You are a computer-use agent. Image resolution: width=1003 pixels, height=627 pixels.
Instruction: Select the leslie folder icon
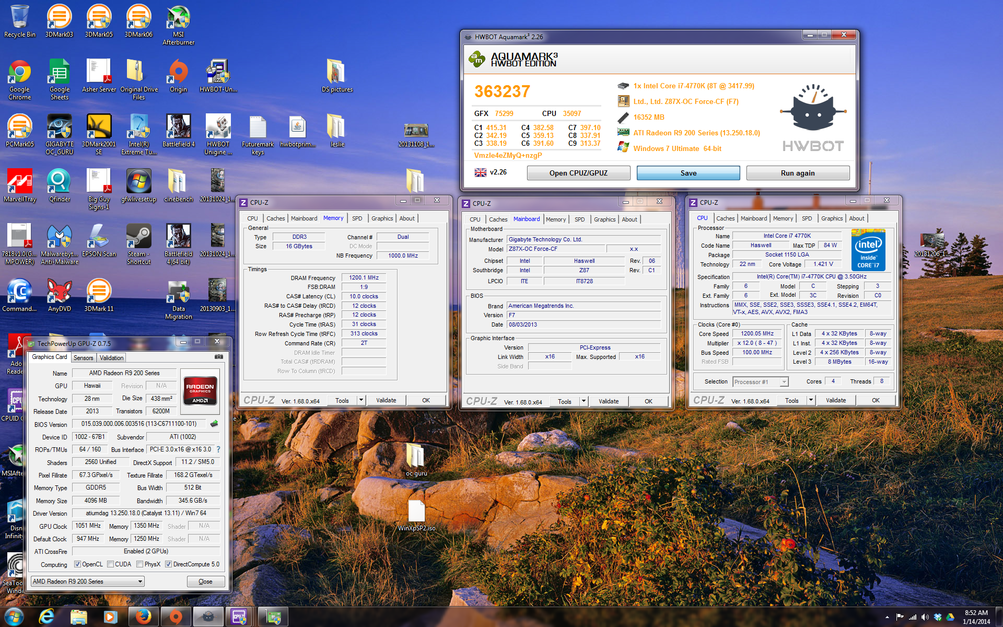[337, 131]
